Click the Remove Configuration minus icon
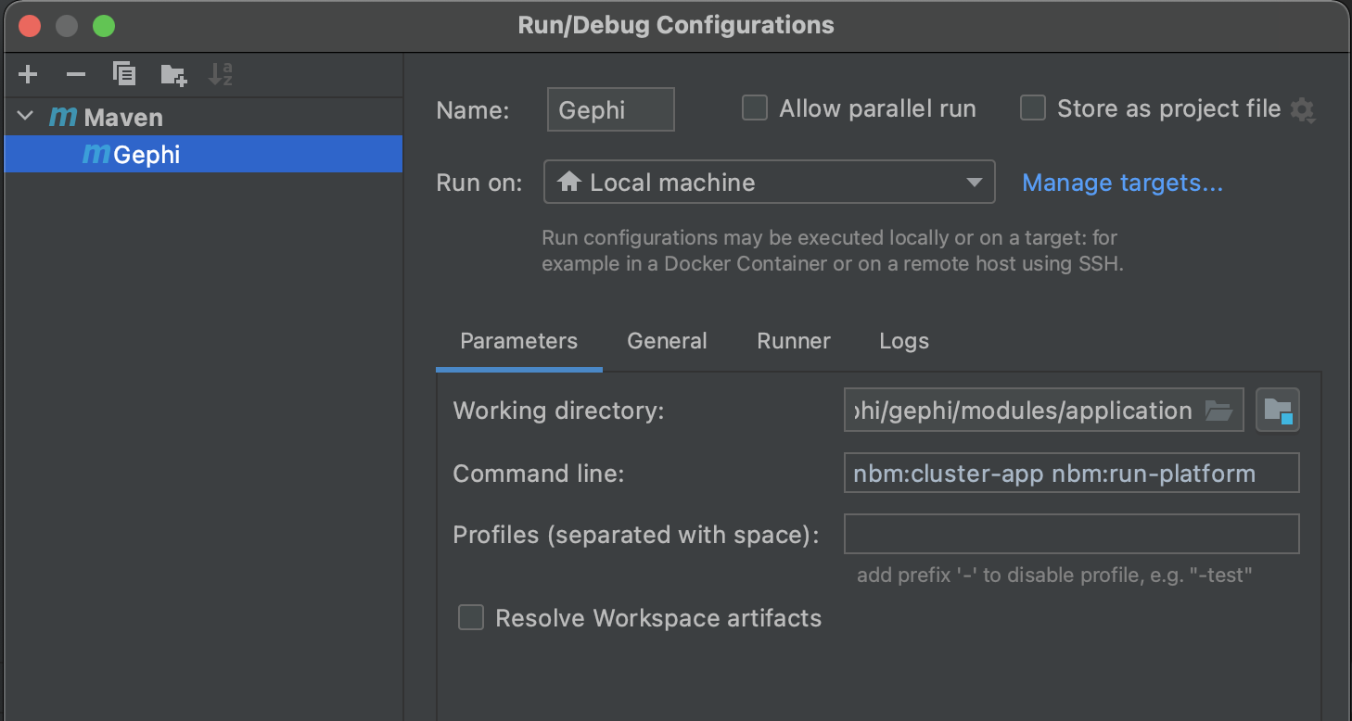This screenshot has width=1352, height=721. pos(76,74)
